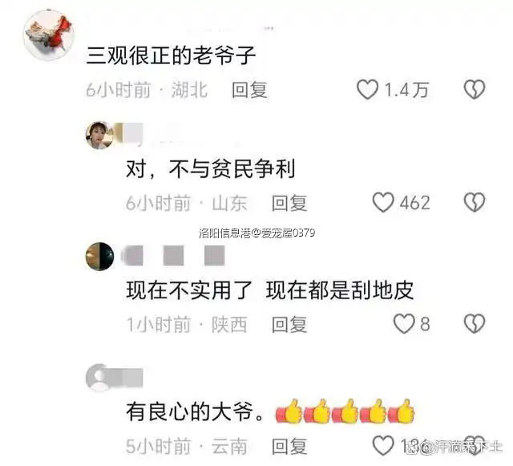Open the woman avatar profile
The width and height of the screenshot is (513, 466).
point(99,136)
